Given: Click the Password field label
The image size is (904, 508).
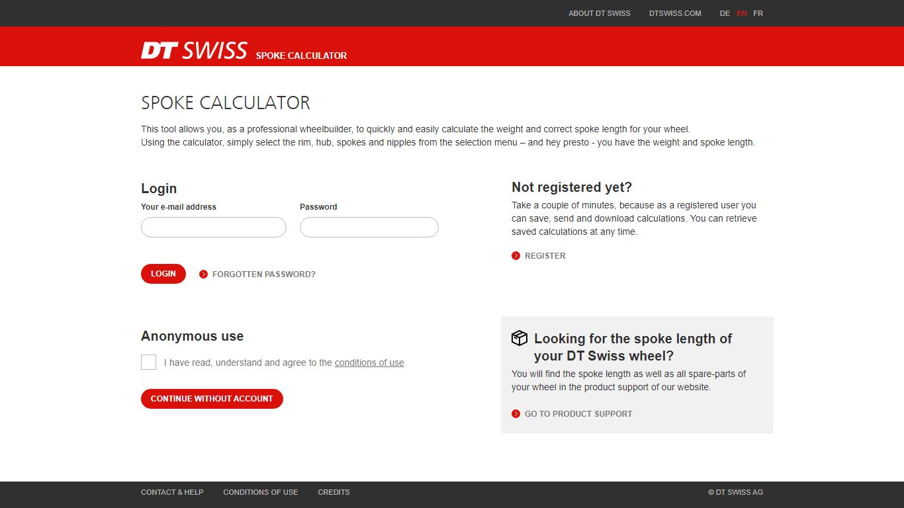Looking at the screenshot, I should [318, 207].
